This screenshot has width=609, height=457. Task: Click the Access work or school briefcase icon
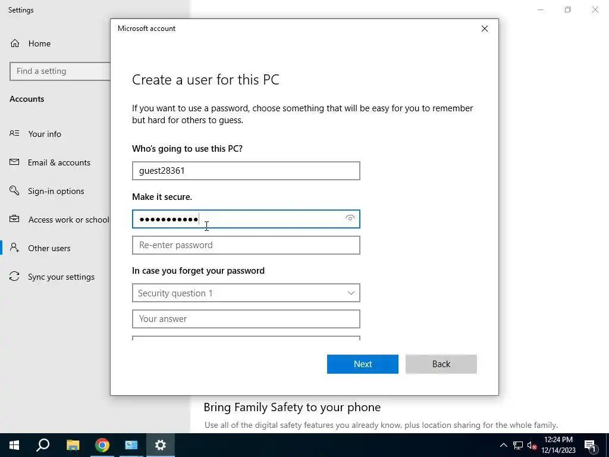14,219
